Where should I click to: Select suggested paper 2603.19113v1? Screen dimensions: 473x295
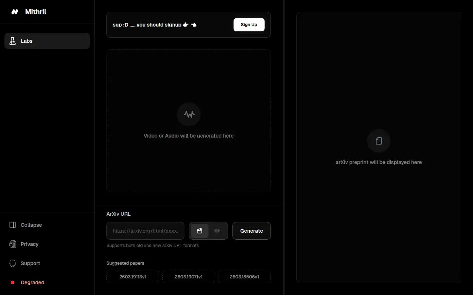pyautogui.click(x=133, y=277)
